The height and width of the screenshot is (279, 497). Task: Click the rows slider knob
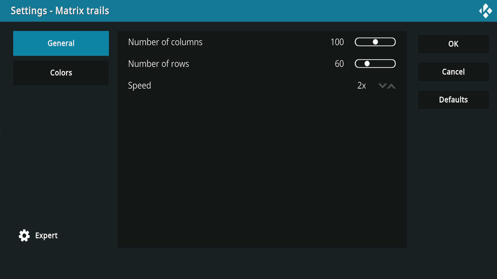pyautogui.click(x=367, y=64)
